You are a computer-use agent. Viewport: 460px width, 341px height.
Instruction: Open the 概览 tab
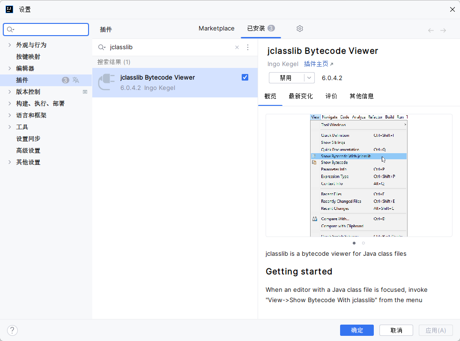(270, 96)
